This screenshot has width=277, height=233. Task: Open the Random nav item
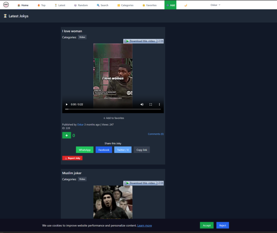click(81, 5)
